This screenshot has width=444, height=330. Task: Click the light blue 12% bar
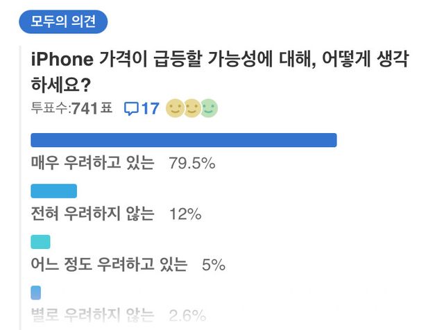pos(54,191)
